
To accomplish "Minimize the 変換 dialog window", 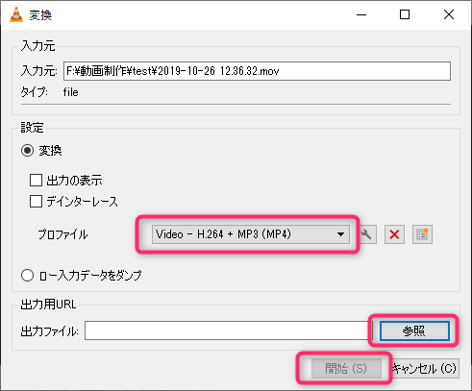I will [361, 14].
